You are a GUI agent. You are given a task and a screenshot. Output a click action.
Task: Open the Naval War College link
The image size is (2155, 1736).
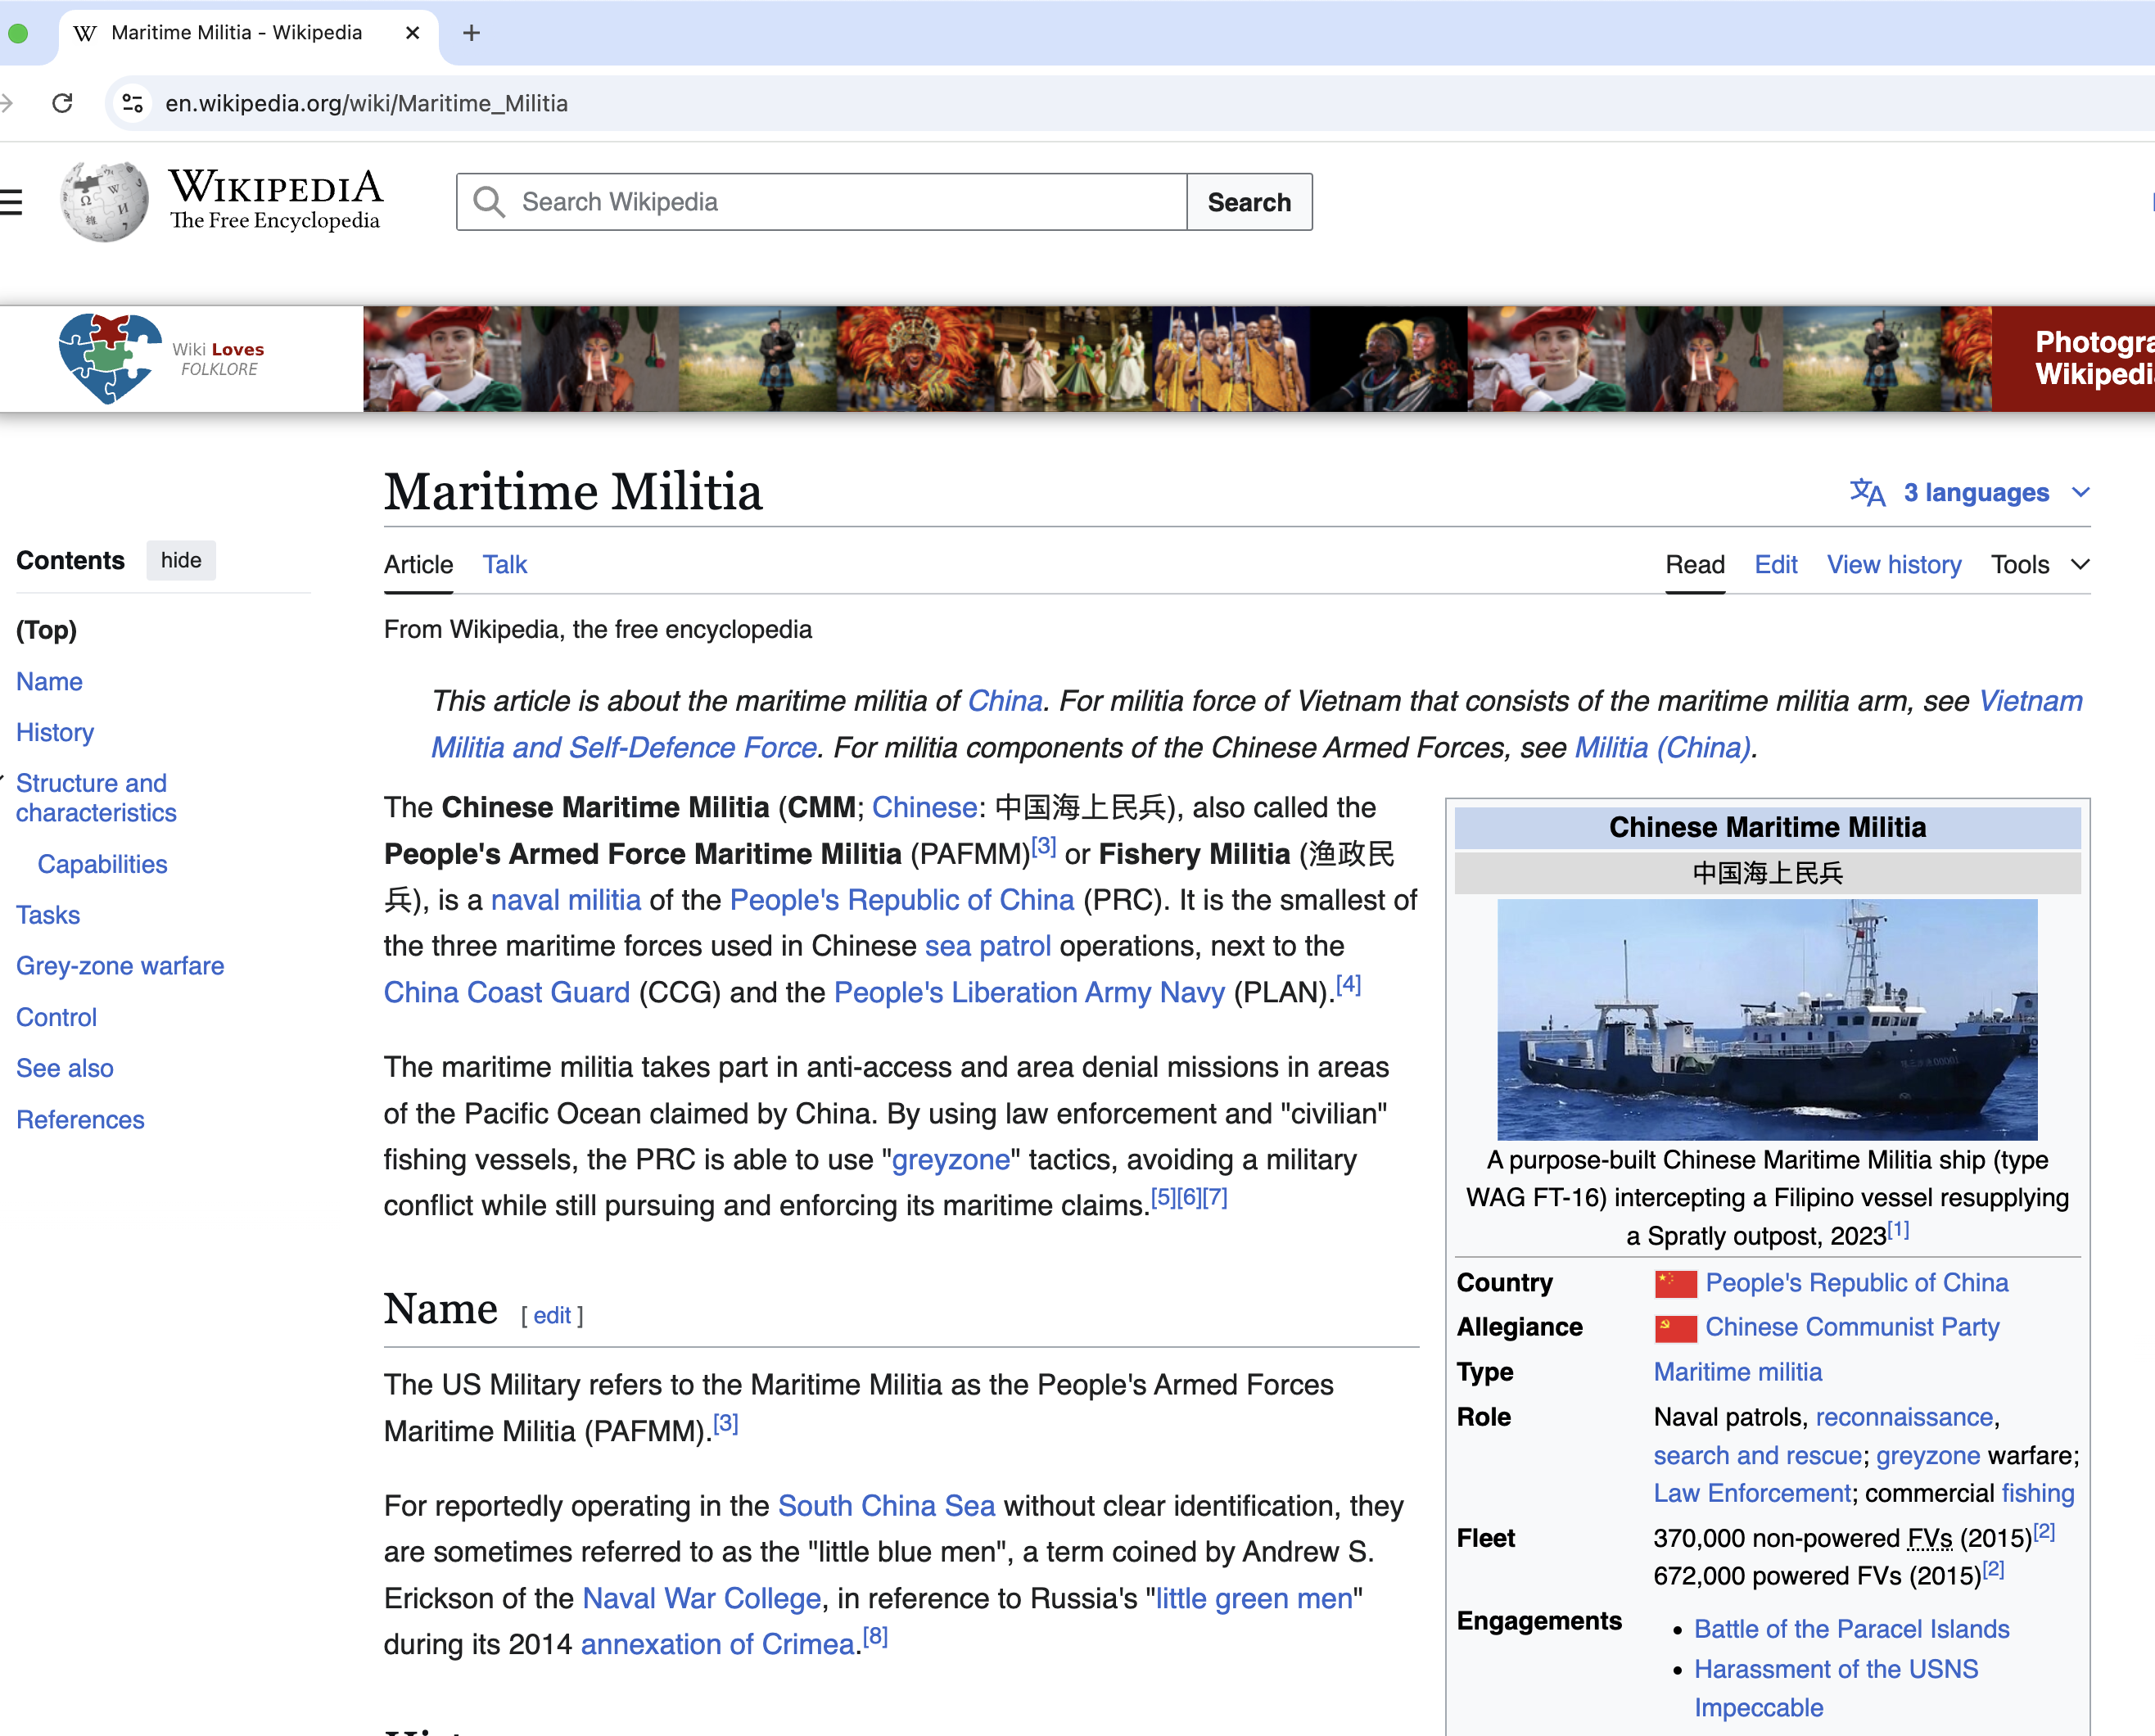coord(702,1599)
